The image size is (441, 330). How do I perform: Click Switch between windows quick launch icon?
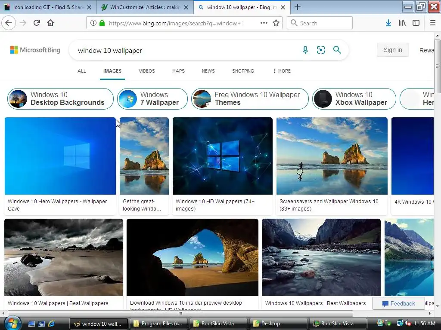click(41, 324)
